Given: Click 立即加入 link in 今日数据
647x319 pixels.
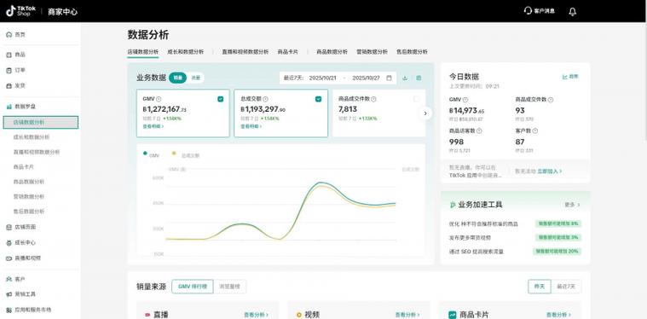Looking at the screenshot, I should [x=549, y=171].
